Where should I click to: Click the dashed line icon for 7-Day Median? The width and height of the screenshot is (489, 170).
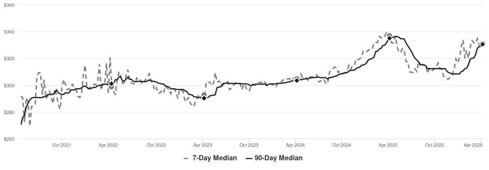click(x=186, y=158)
